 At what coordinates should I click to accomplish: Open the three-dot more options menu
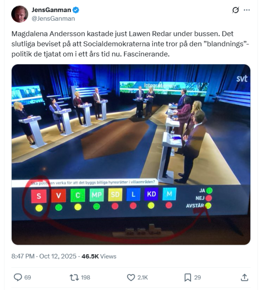[247, 10]
